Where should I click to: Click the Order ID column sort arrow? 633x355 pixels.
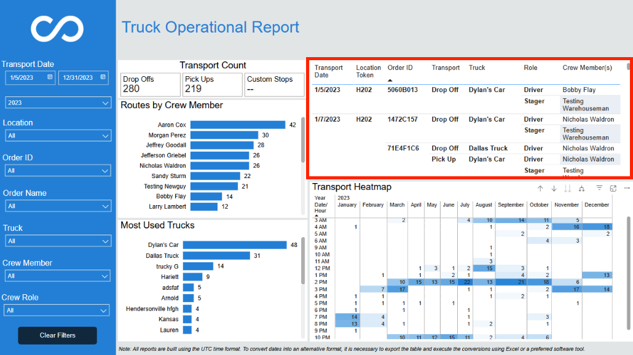click(390, 80)
